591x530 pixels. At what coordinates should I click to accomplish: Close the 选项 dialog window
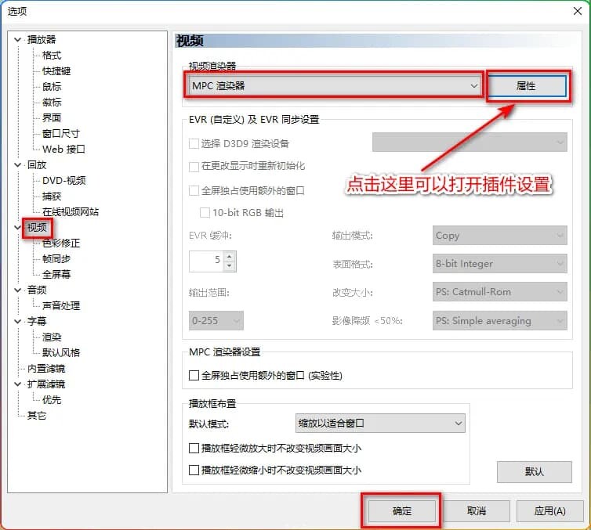coord(576,9)
